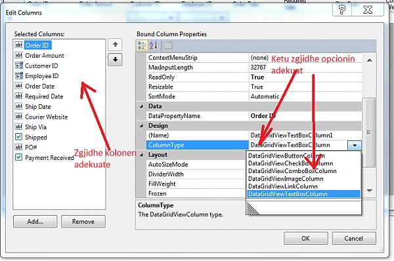Click the combo column icon beside Employee ID
Image resolution: width=394 pixels, height=261 pixels.
(x=19, y=75)
